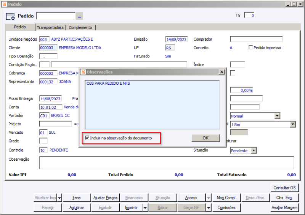
Task: Open the Pedido lookup ellipsis button
Action: pyautogui.click(x=80, y=16)
